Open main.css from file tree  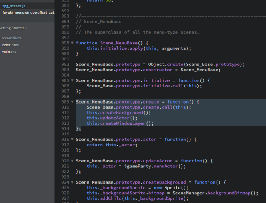point(9,52)
